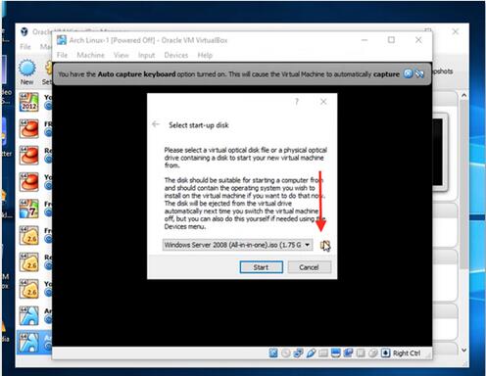Image resolution: width=486 pixels, height=376 pixels.
Task: Click the USB devices icon in the status bar
Action: 311,353
